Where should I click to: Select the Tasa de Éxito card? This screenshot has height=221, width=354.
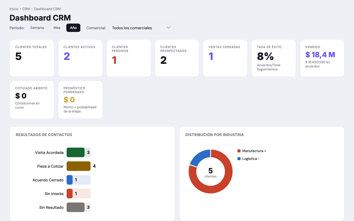coord(274,58)
